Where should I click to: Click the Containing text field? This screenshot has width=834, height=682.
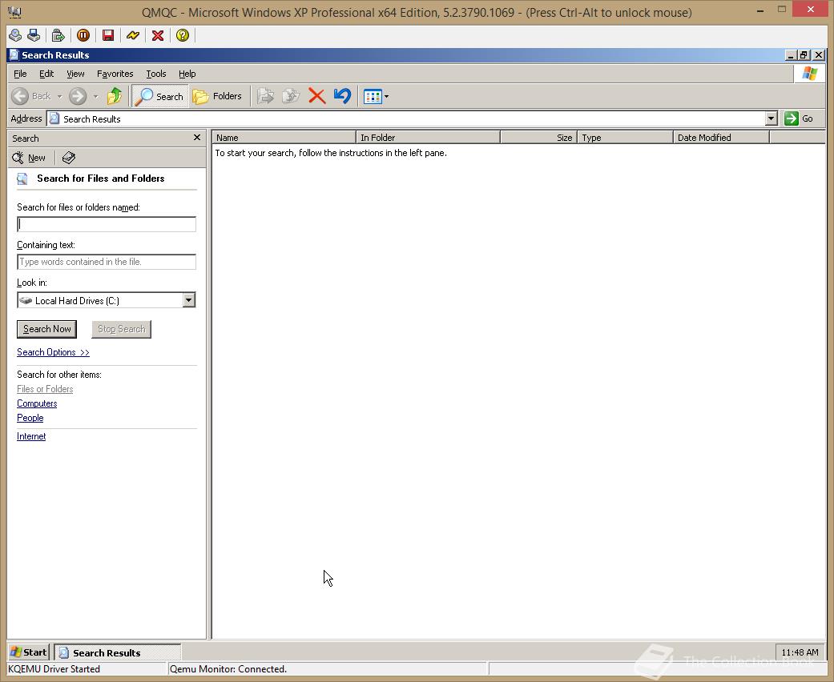pyautogui.click(x=107, y=262)
